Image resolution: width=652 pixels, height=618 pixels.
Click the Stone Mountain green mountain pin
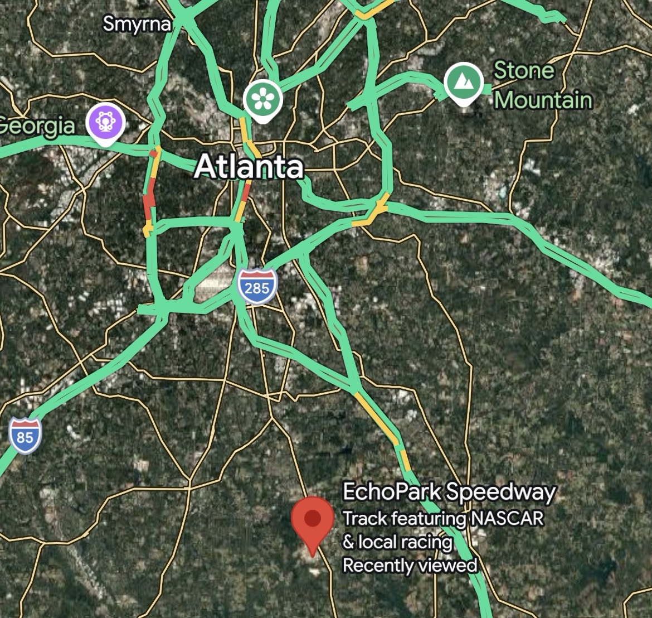(464, 83)
